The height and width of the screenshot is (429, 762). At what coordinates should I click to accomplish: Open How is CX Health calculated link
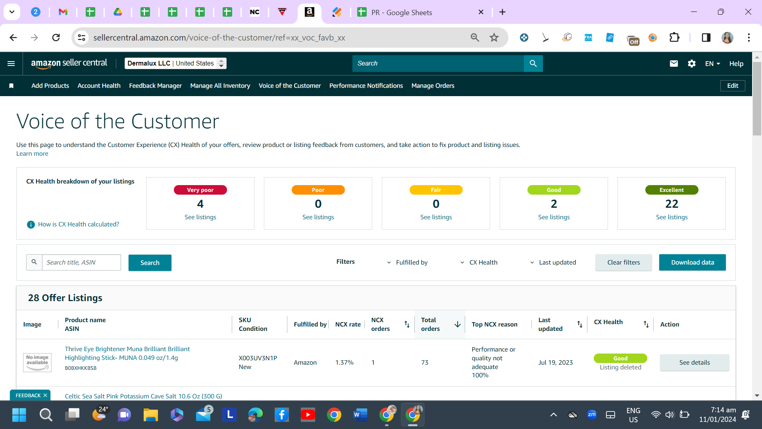pyautogui.click(x=79, y=224)
